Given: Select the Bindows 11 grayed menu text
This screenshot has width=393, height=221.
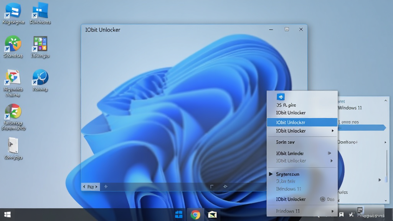Looking at the screenshot, I should click(x=289, y=189).
